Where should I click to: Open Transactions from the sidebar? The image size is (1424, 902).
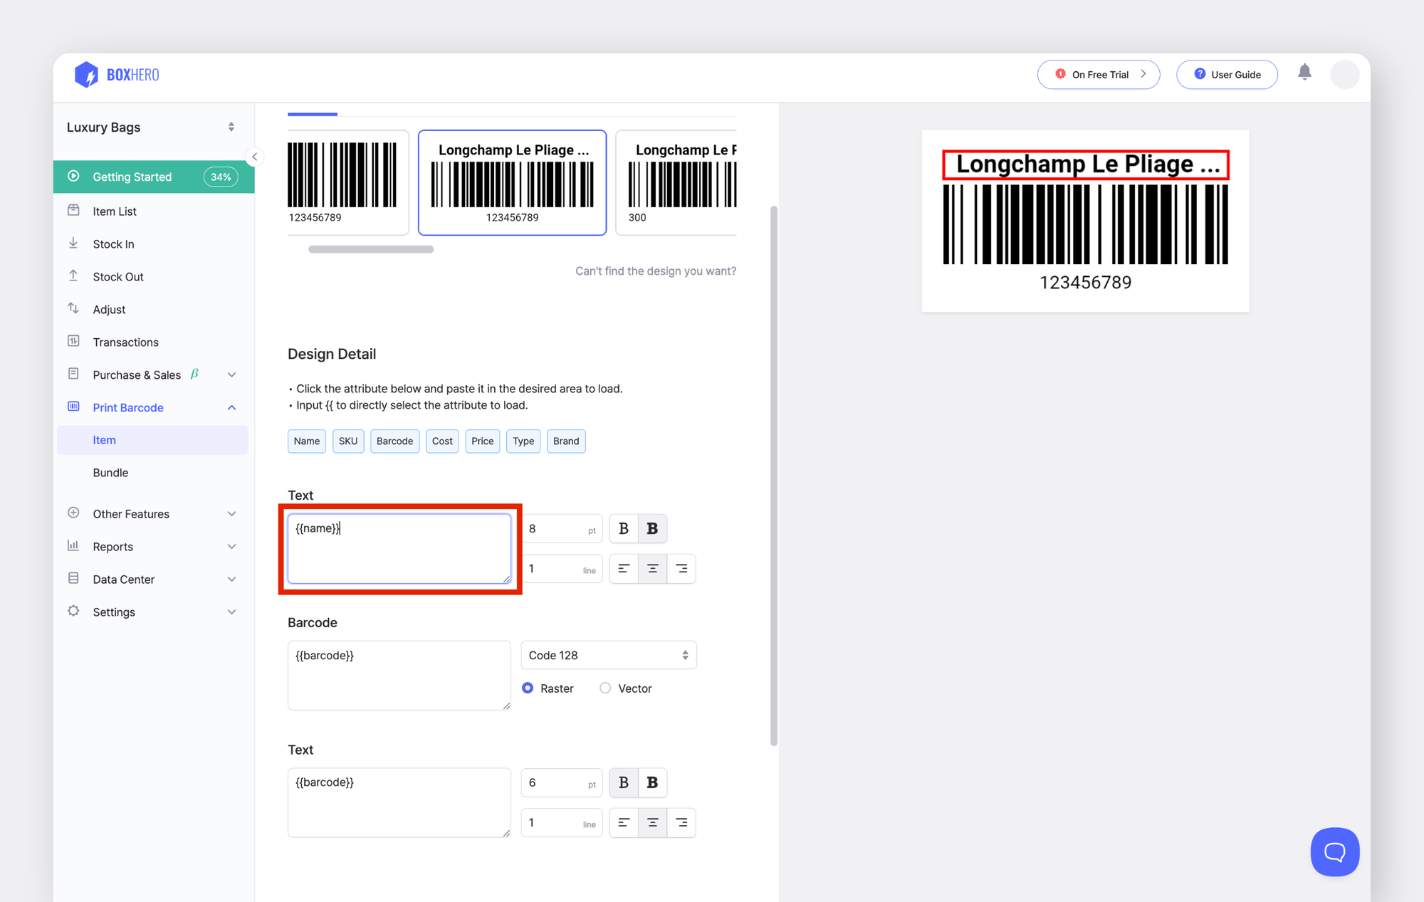[126, 342]
